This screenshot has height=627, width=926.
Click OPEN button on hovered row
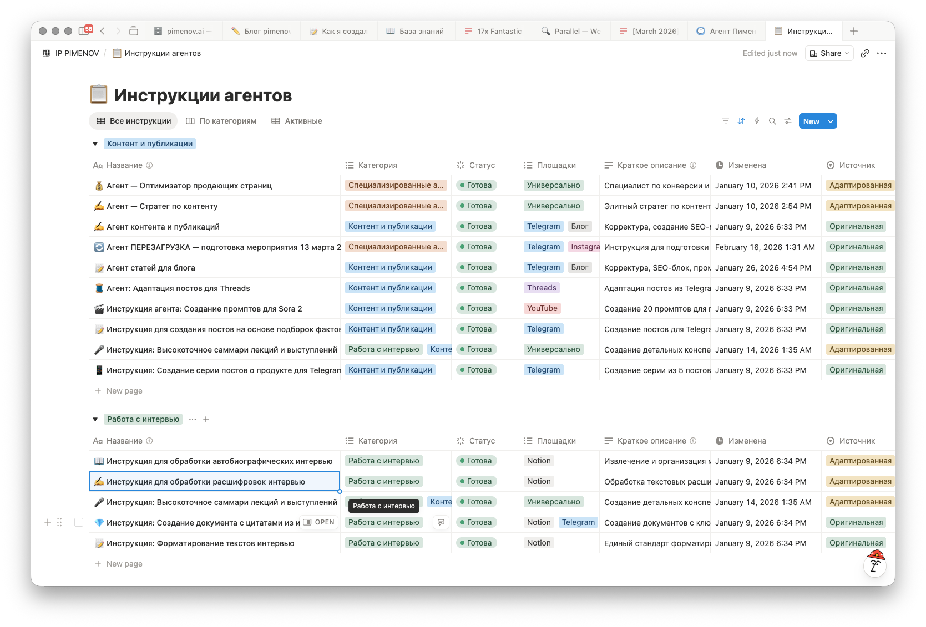point(319,522)
